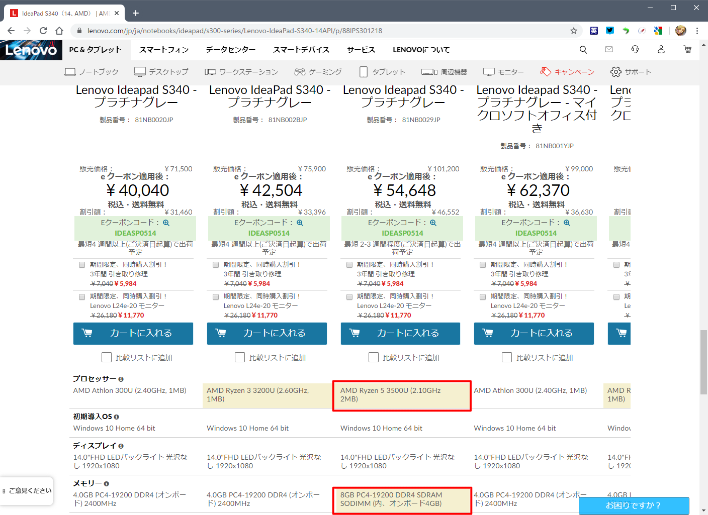The width and height of the screenshot is (708, 515).
Task: Check 3年間 引き取り修理 option for 81NB0020JP
Action: tap(82, 265)
